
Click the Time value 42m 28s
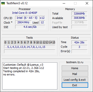point(79,42)
